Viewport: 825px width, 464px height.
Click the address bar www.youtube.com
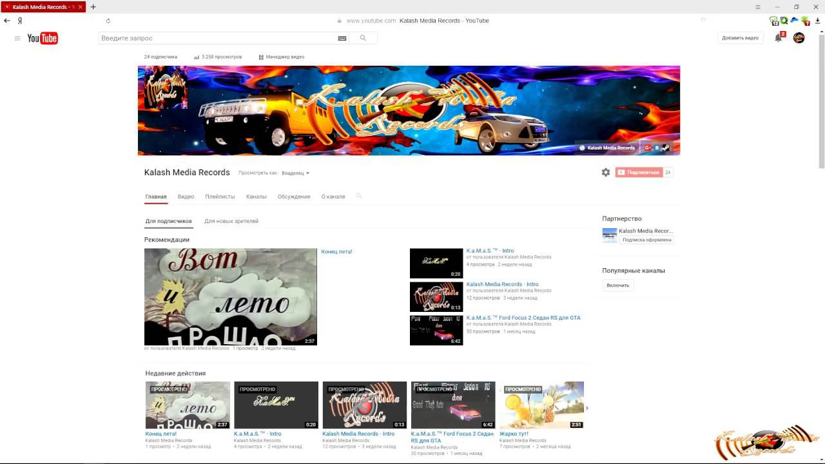371,21
